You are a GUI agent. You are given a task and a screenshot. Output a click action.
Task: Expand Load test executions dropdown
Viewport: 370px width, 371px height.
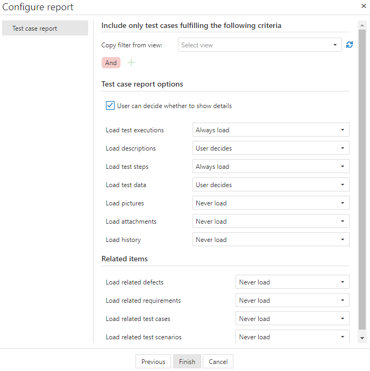click(271, 130)
